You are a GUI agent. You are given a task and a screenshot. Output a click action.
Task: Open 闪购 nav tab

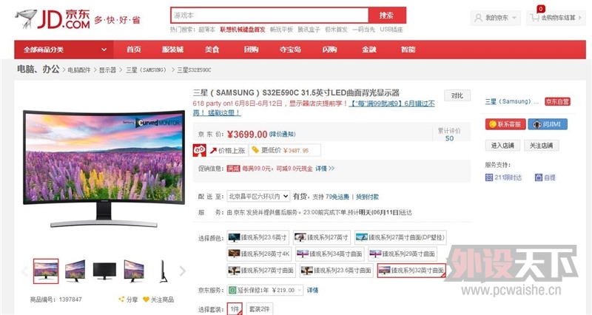click(329, 50)
